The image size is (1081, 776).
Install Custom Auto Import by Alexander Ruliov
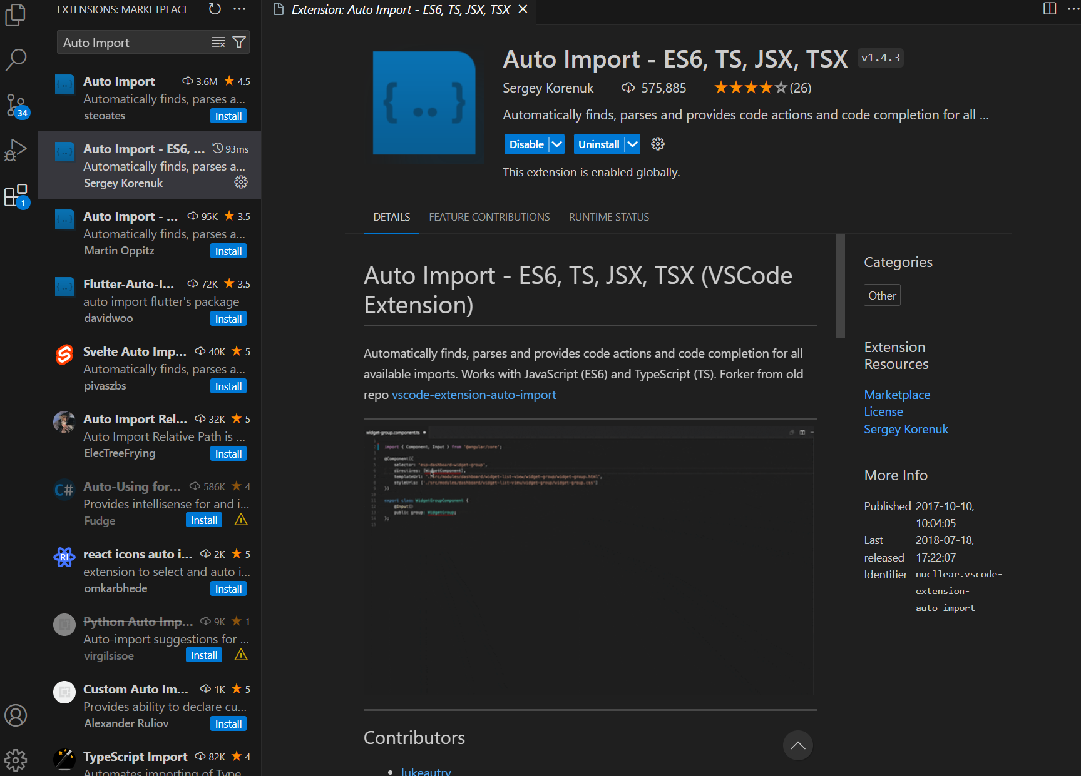pyautogui.click(x=228, y=724)
